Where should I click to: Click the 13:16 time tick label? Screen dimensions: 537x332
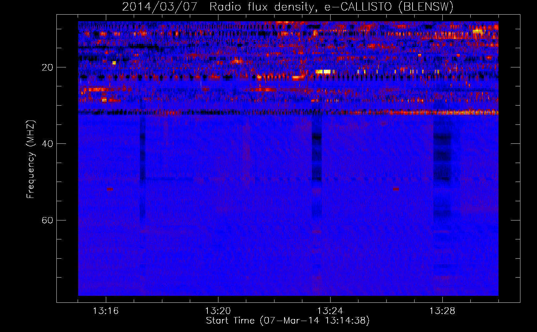(106, 311)
